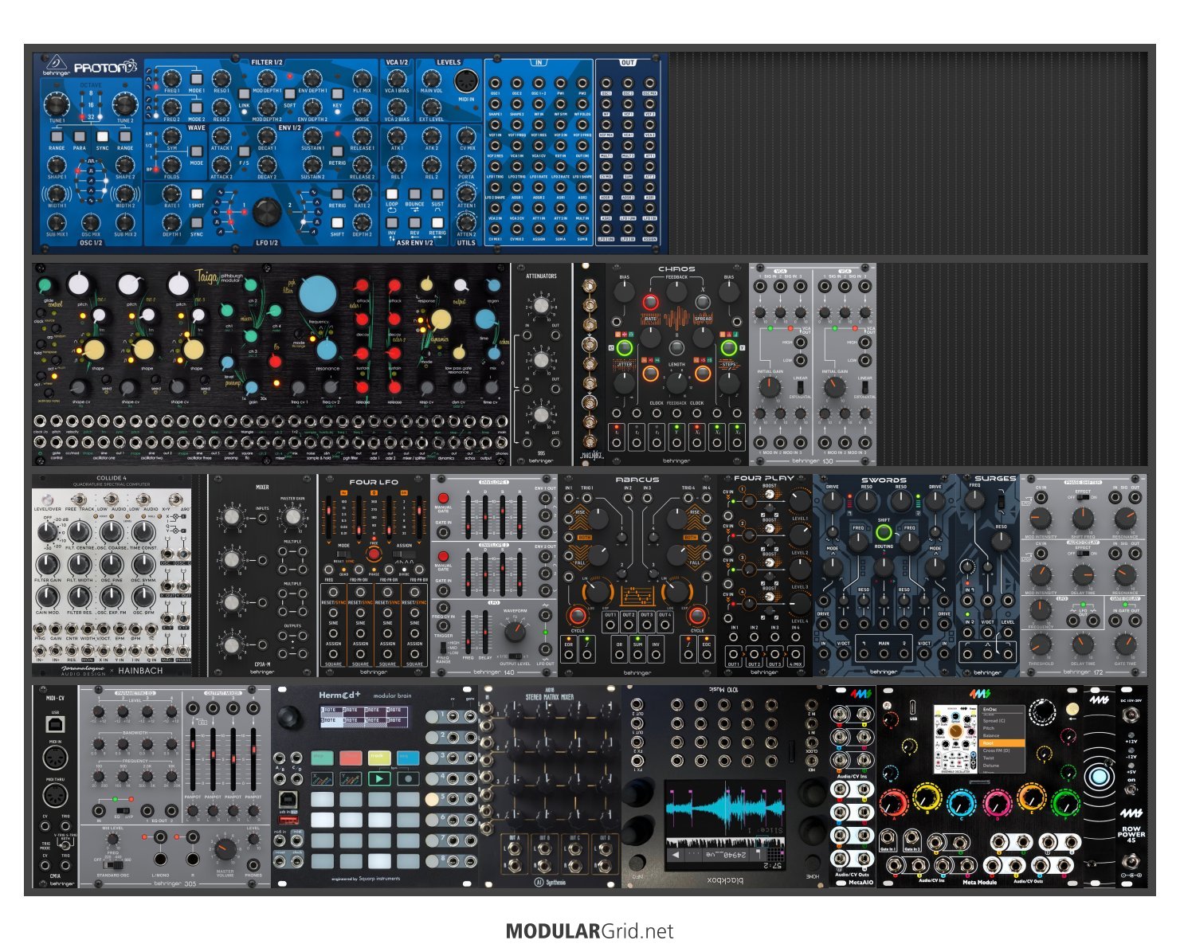Select Root in the Meta Module menu

point(1002,743)
